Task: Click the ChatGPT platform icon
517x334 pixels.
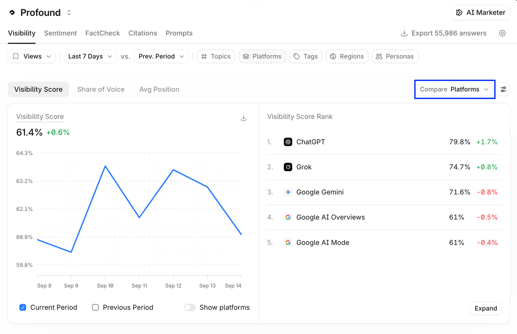Action: [x=288, y=142]
